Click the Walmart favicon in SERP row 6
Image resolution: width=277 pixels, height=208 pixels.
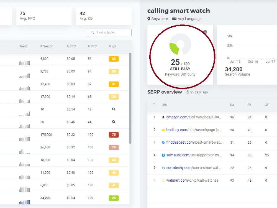point(163,181)
